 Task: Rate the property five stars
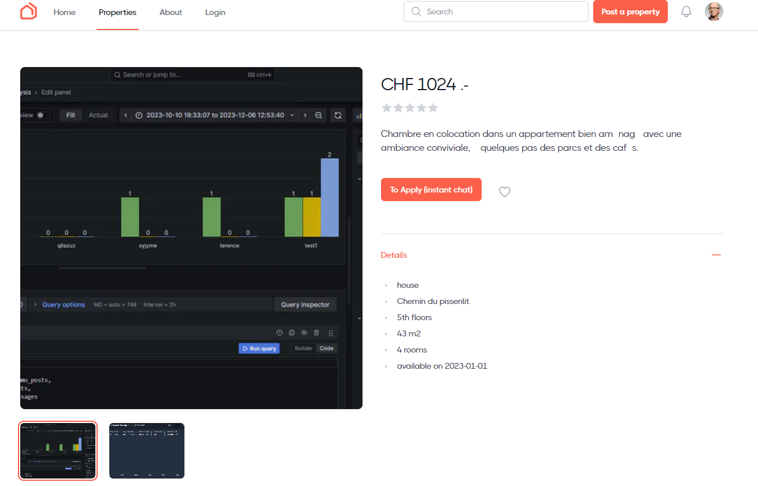coord(433,108)
